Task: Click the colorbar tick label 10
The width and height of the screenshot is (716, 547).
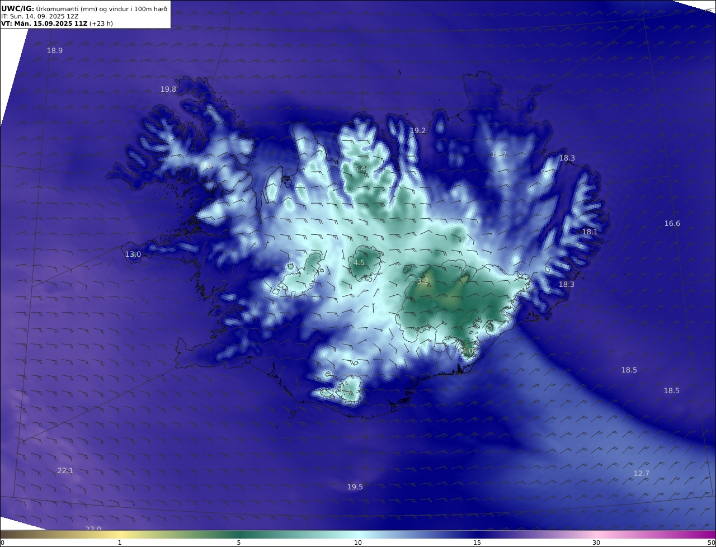Action: (x=358, y=543)
